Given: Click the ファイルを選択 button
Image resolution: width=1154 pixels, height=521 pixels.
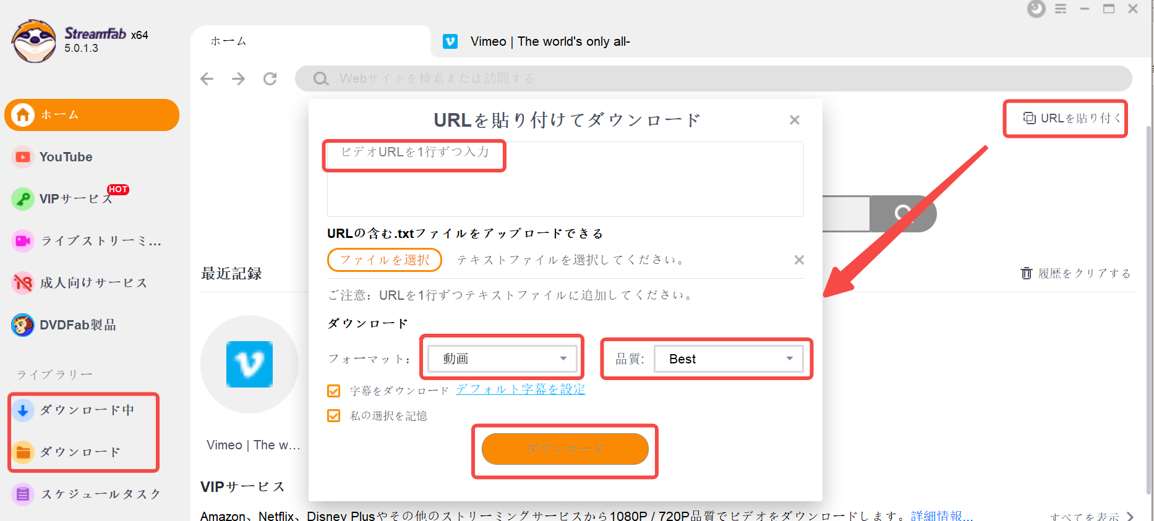Looking at the screenshot, I should 385,260.
